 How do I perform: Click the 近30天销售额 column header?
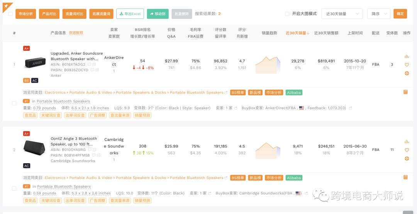click(326, 33)
